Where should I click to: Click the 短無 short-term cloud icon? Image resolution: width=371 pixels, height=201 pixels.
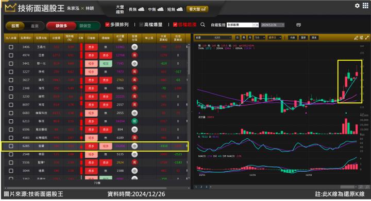click(x=180, y=9)
